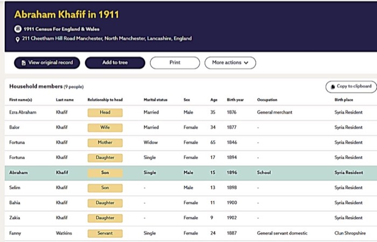Click the Servant tag for Fanny Watkins
Image resolution: width=377 pixels, height=242 pixels.
(105, 233)
